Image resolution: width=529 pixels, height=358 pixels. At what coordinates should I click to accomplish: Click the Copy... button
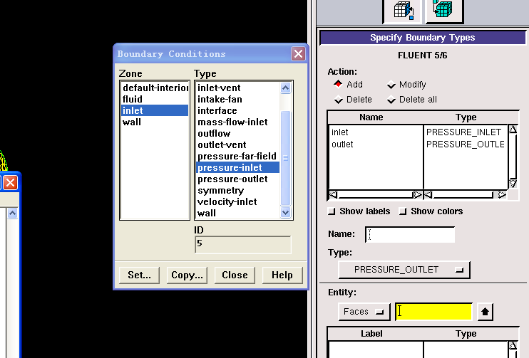pyautogui.click(x=187, y=275)
